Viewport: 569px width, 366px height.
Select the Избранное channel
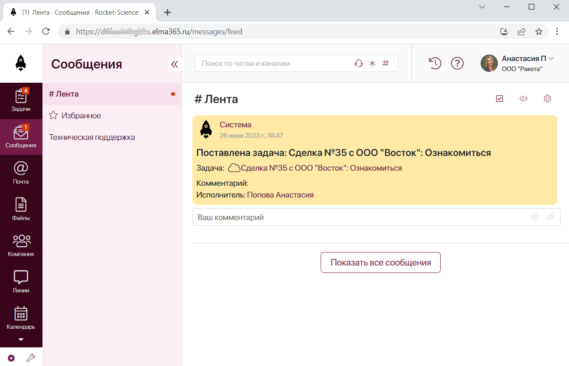112,116
